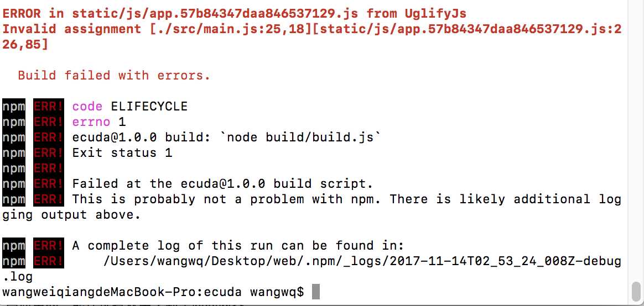Screen dimensions: 644x306
Task: Click the 'wangweiqiangdeMacBook-Pro:ecuda' prompt text
Action: point(122,292)
